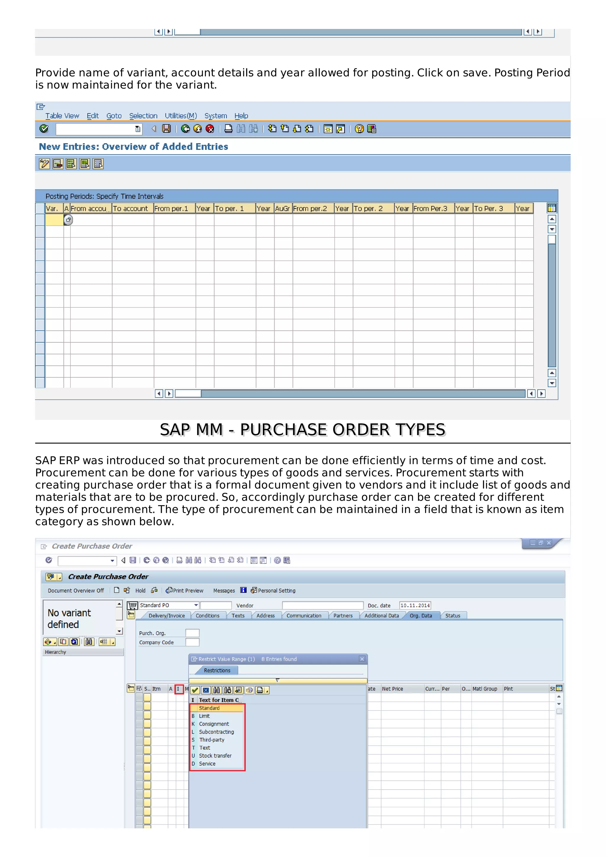Click the yellow Help question mark icon in New Entries window

coord(359,129)
